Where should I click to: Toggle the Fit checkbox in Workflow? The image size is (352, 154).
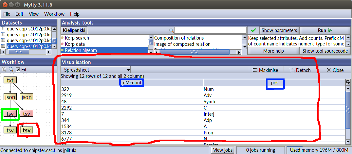click(18, 69)
